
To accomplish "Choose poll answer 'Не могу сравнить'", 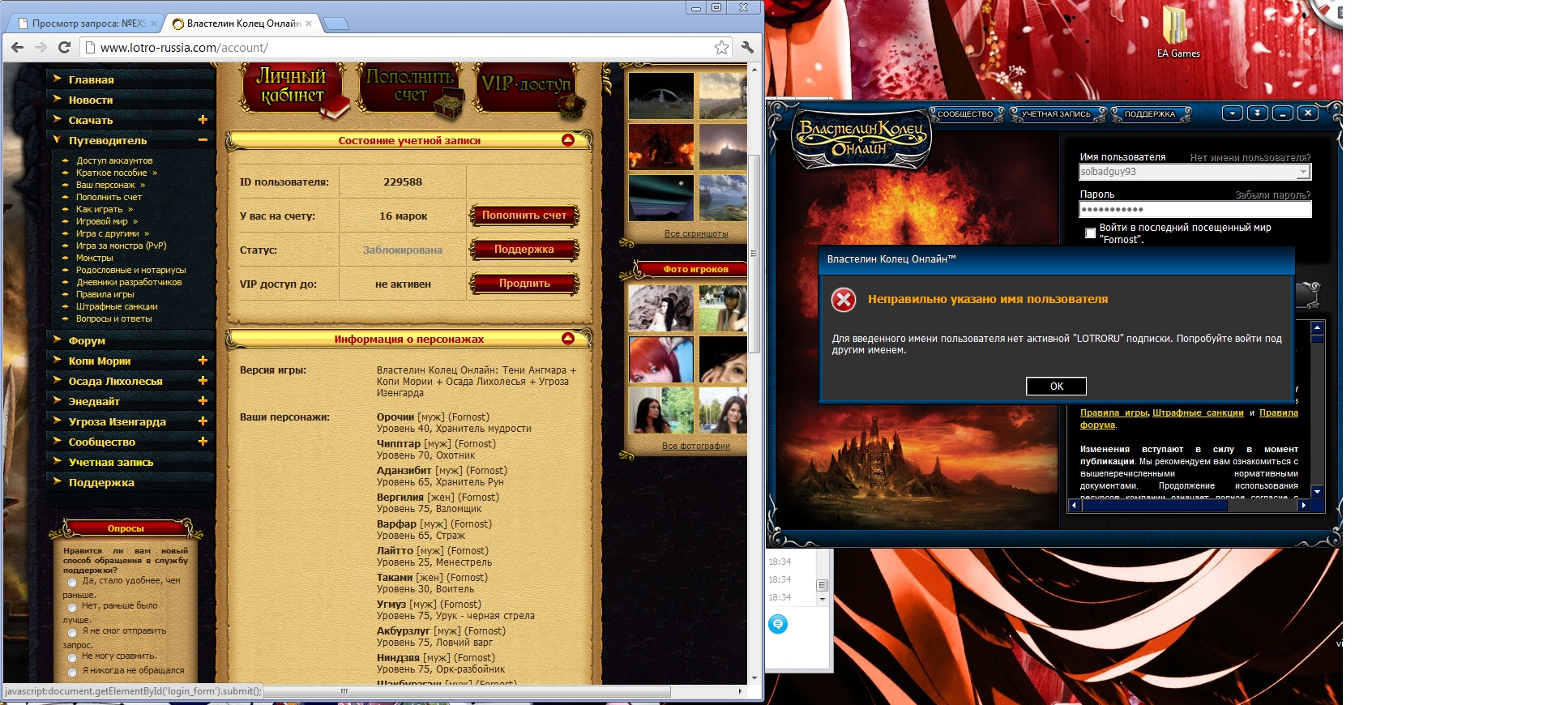I will point(72,657).
